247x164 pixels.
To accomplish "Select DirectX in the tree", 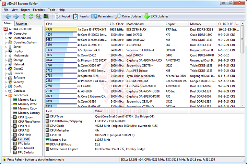I will [x=15, y=69].
